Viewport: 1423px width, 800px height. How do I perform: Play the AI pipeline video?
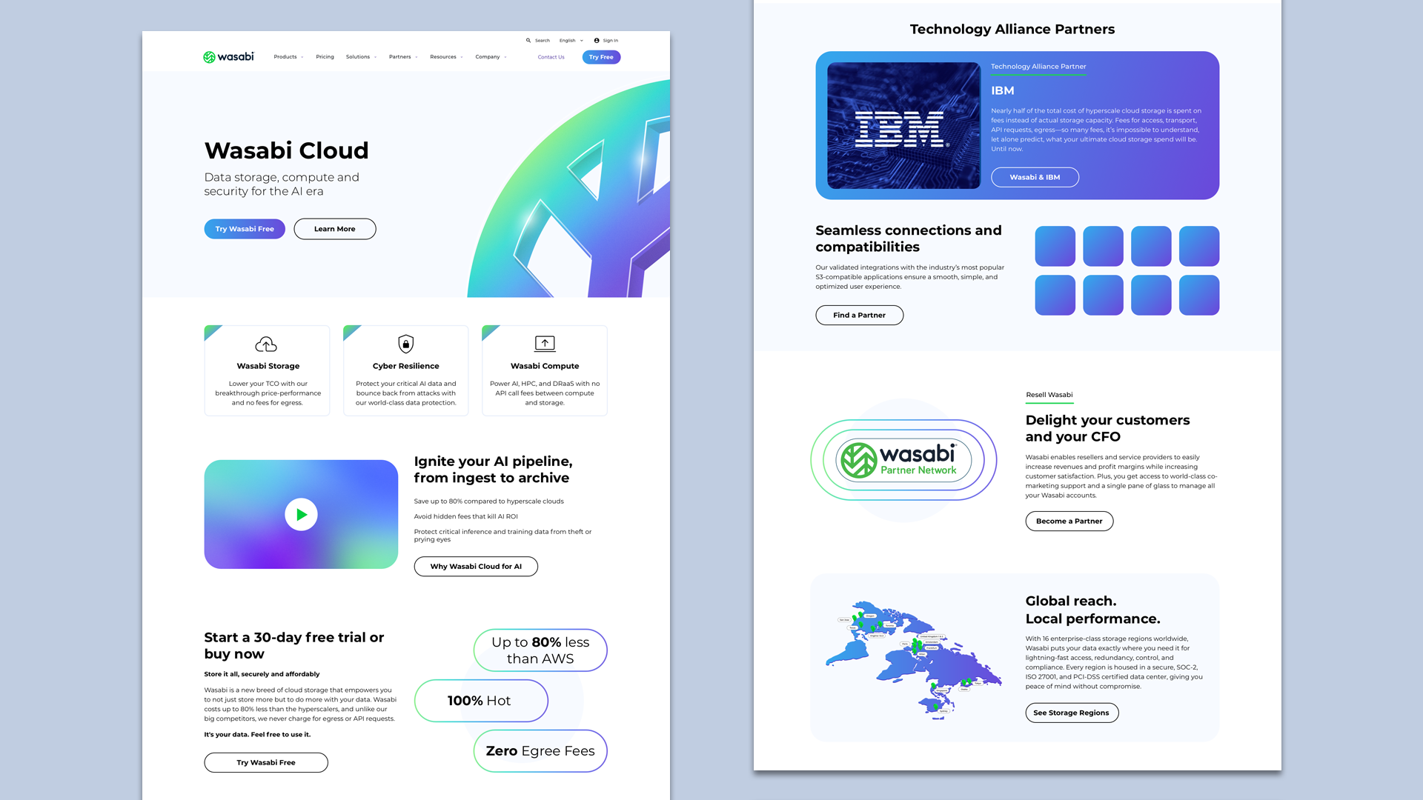(x=301, y=514)
